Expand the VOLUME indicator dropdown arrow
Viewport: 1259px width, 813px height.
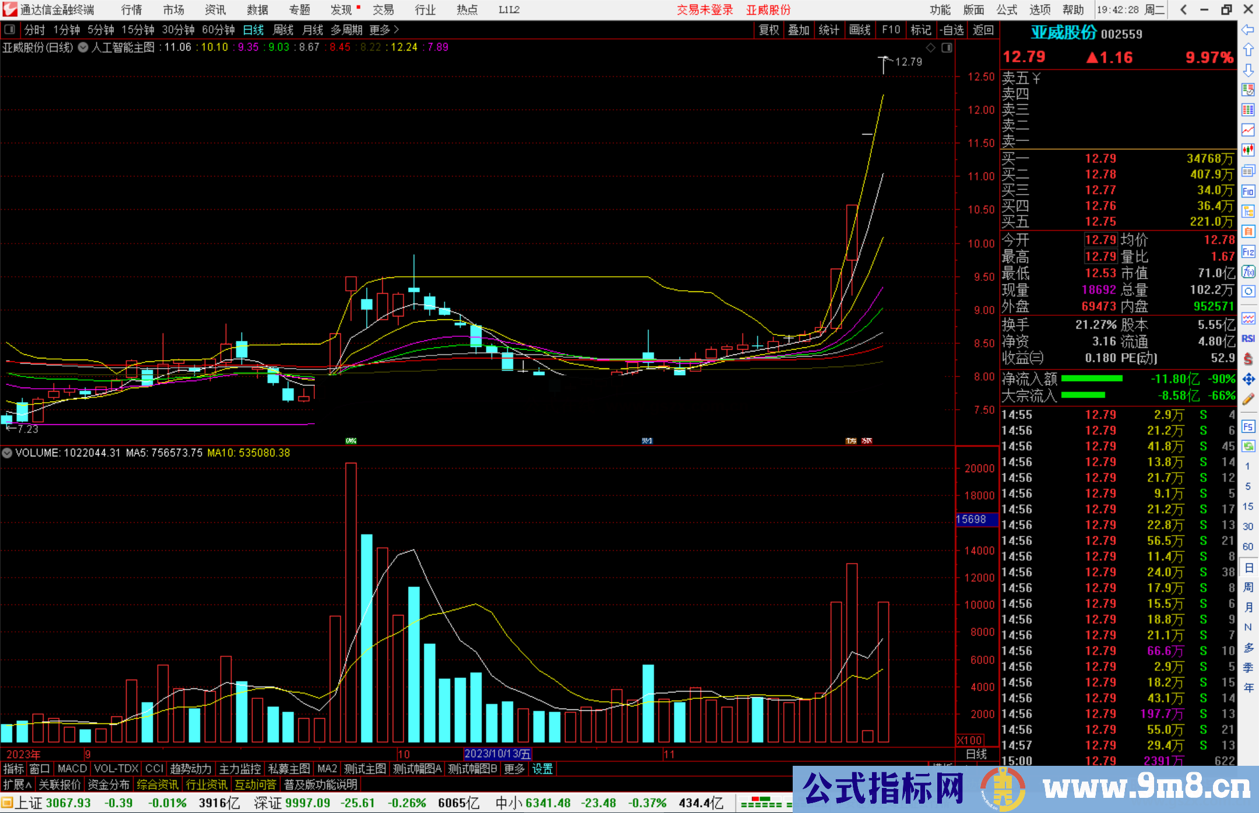click(x=7, y=453)
